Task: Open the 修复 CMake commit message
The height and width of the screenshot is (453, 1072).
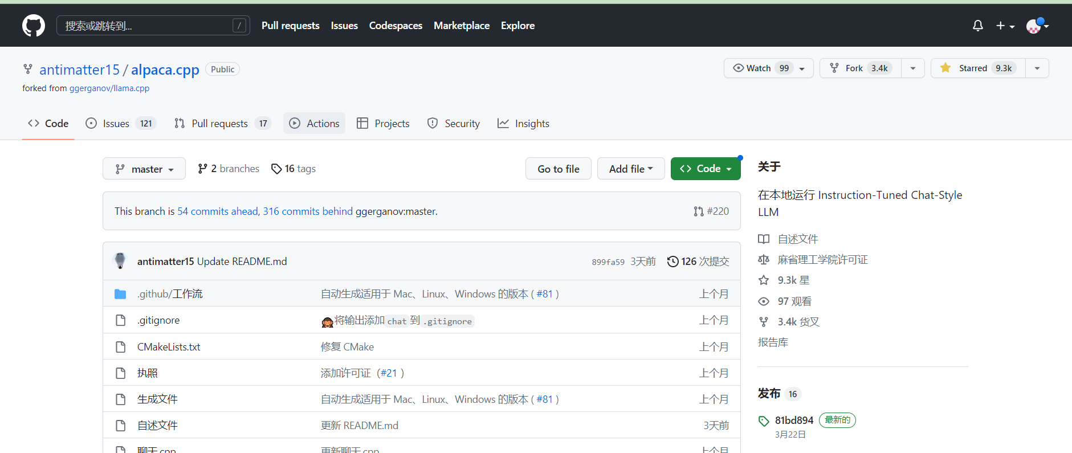Action: pos(347,347)
